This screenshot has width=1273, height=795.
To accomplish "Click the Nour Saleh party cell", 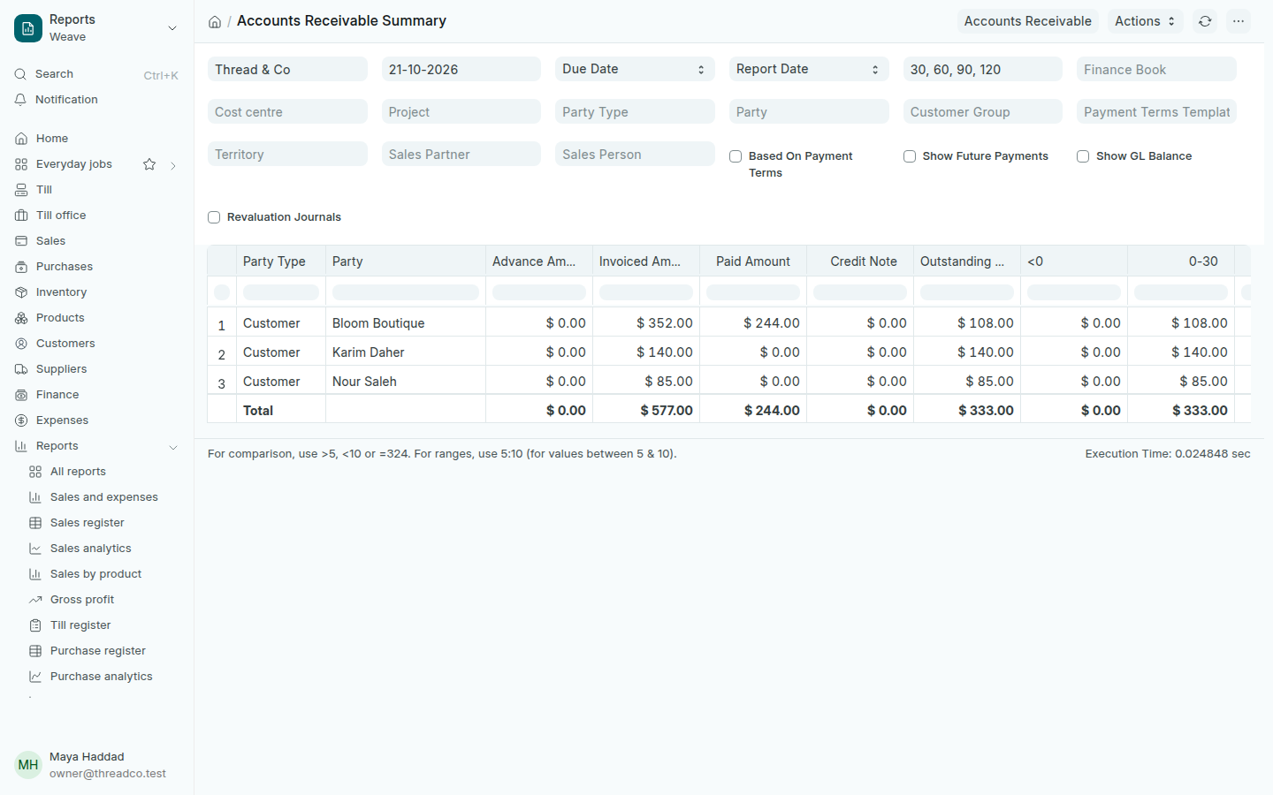I will pos(406,382).
